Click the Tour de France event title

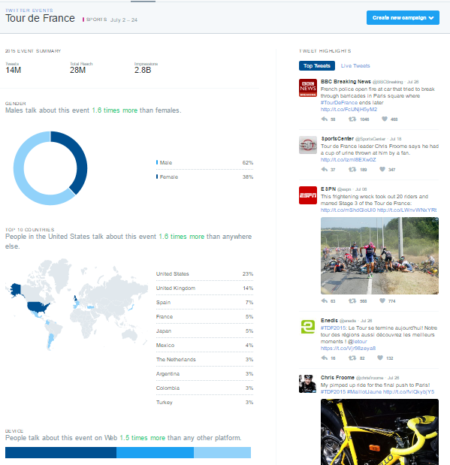(x=40, y=18)
